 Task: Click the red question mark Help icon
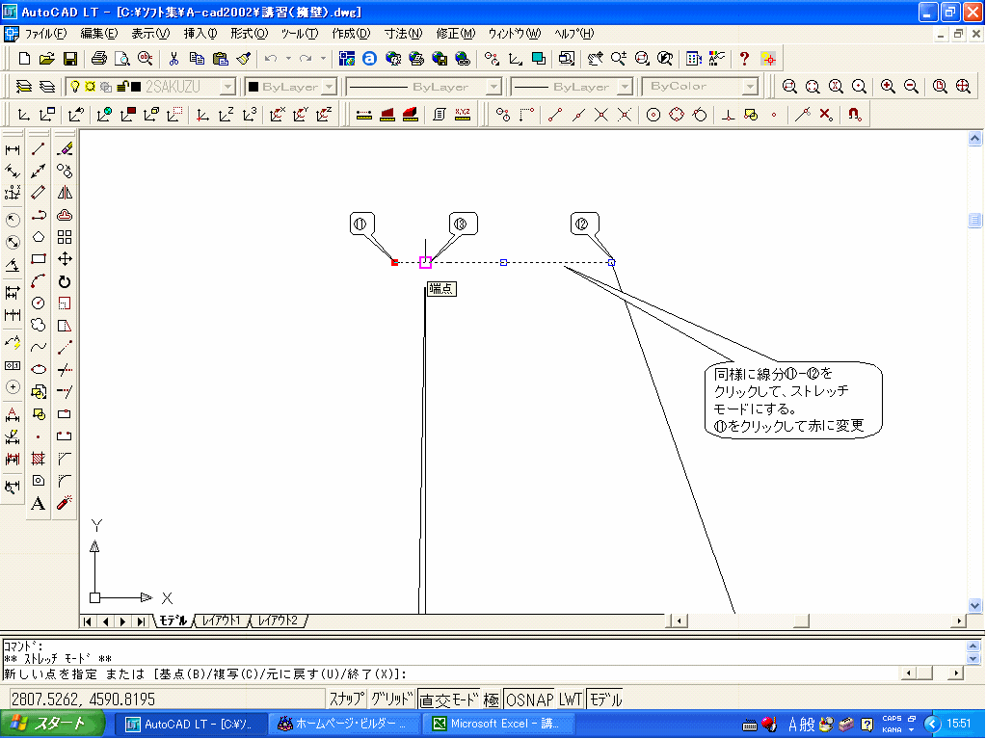tap(744, 59)
